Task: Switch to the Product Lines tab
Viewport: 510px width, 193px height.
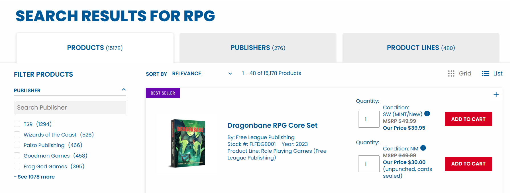Action: coord(421,48)
